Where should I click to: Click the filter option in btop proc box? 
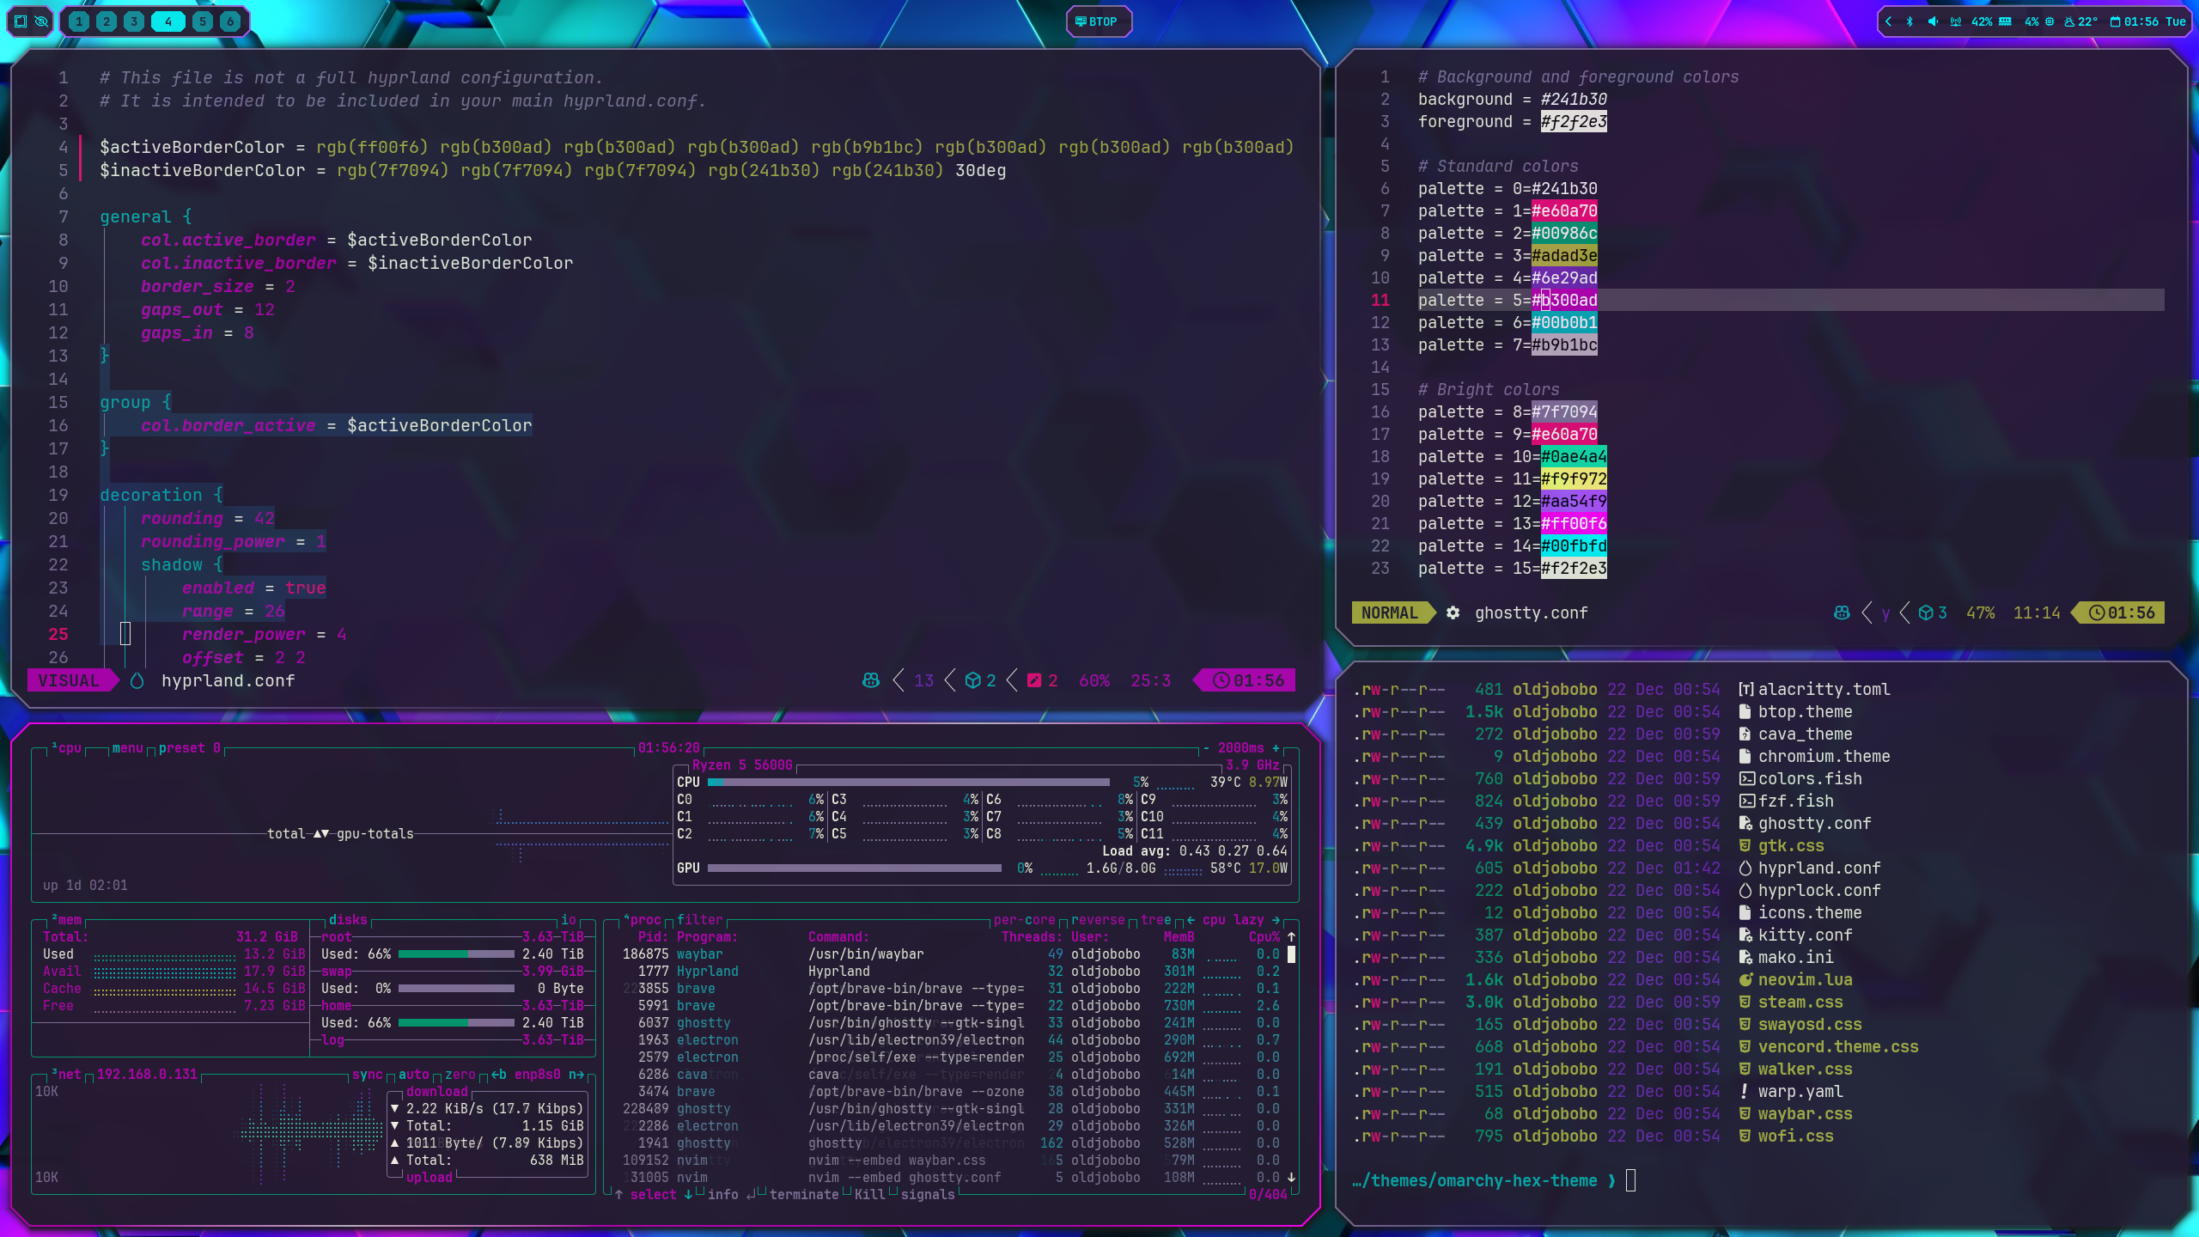pos(700,920)
